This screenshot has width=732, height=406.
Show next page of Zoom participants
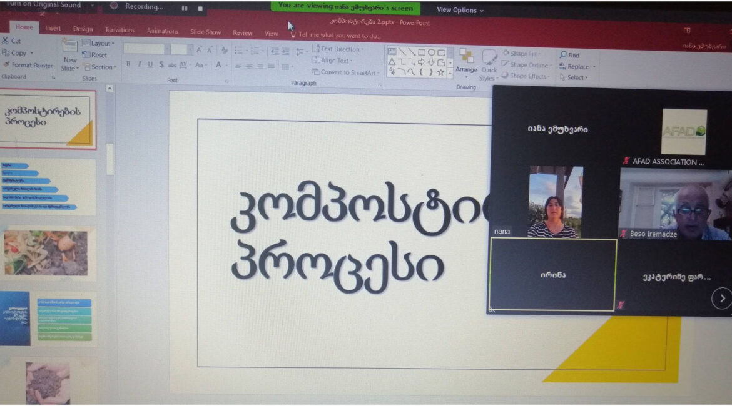coord(721,299)
